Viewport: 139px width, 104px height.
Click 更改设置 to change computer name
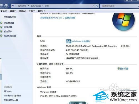click(x=124, y=69)
